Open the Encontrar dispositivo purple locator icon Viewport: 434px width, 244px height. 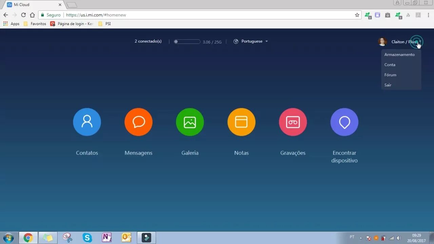click(x=344, y=122)
